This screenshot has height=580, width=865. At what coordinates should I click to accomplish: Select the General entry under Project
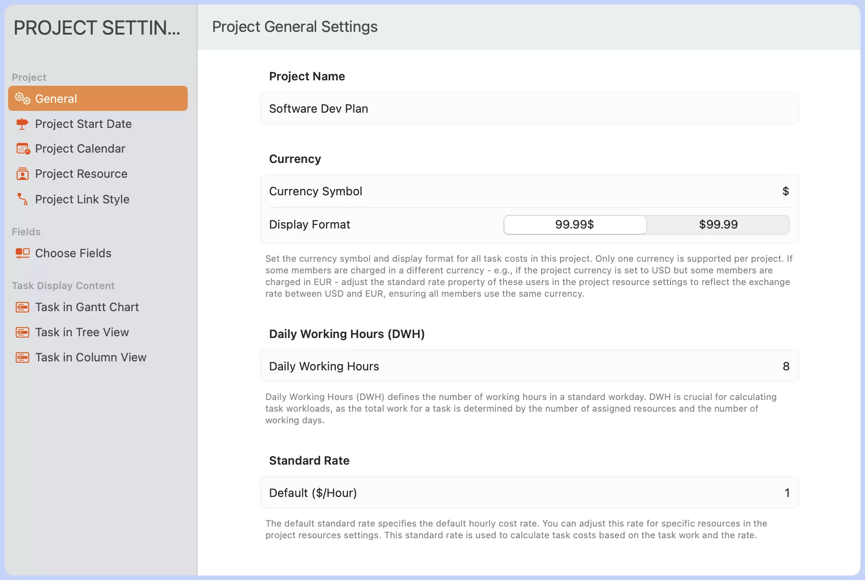click(56, 99)
